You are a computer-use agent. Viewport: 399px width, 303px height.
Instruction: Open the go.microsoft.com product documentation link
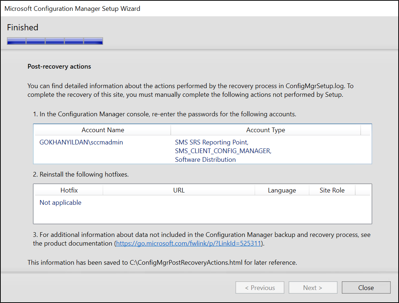(188, 243)
